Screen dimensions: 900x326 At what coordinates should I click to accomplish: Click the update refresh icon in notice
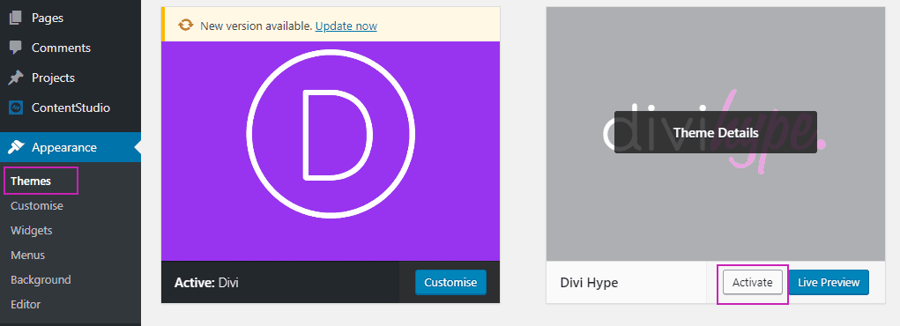(x=185, y=26)
